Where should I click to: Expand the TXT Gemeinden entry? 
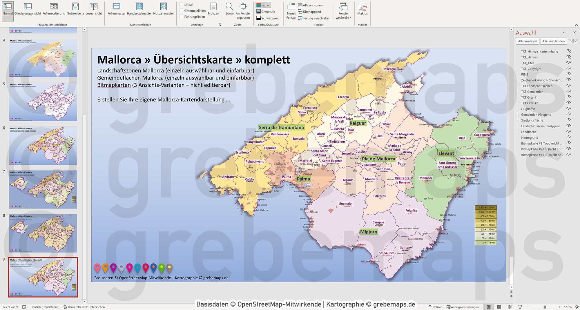pyautogui.click(x=518, y=92)
